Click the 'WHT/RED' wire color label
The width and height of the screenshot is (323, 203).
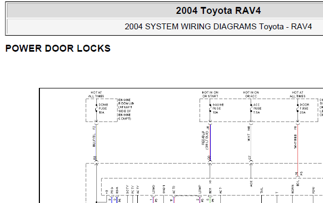tap(295, 141)
